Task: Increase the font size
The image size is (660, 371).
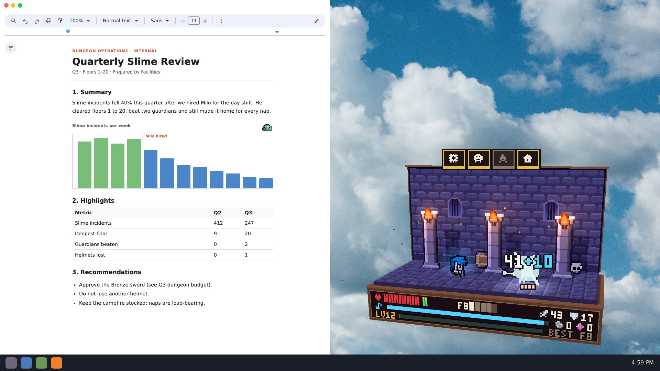Action: pos(205,21)
